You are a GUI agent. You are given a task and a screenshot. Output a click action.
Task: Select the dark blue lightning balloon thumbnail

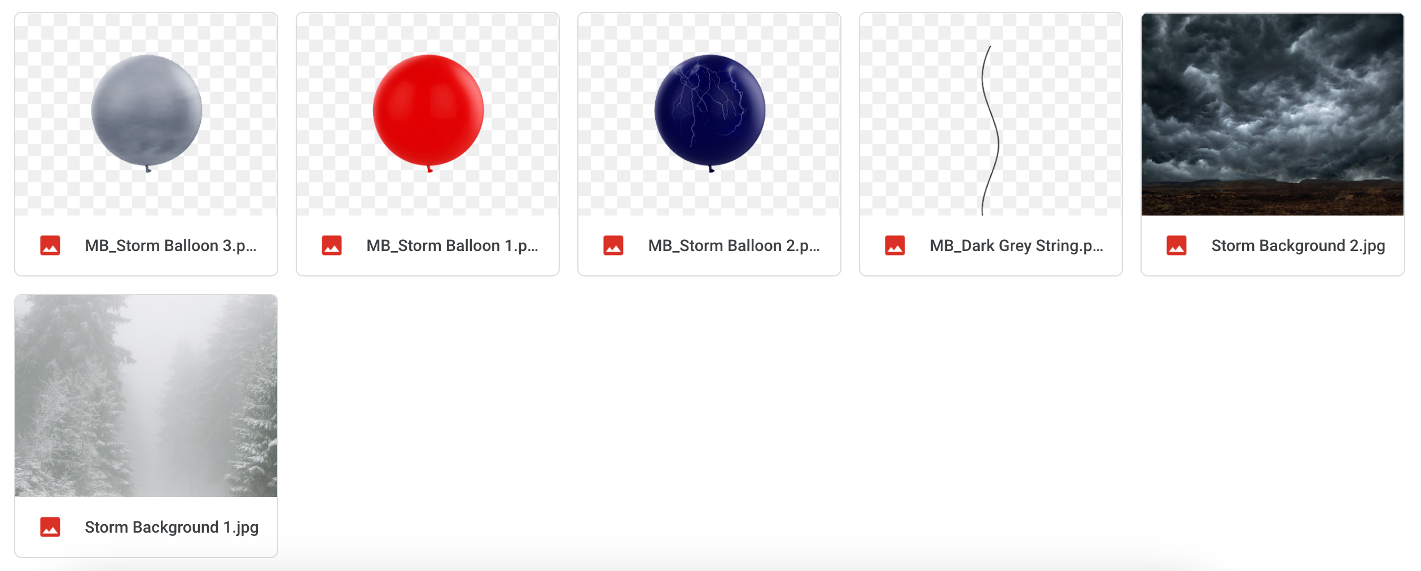tap(709, 114)
